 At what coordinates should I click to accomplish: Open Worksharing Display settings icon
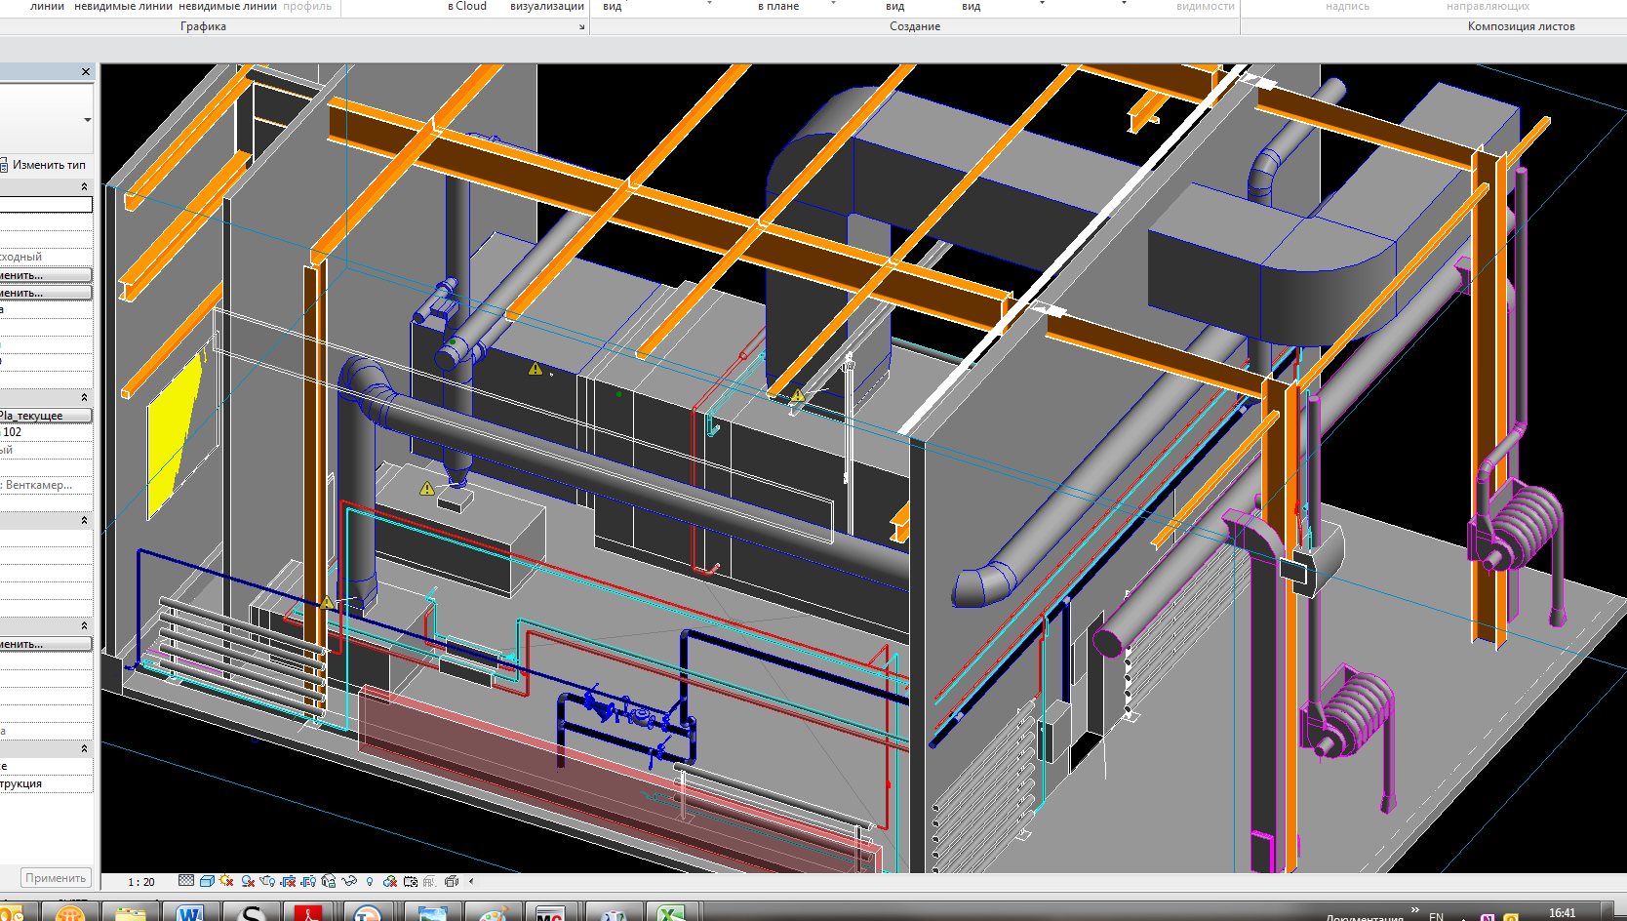(390, 881)
